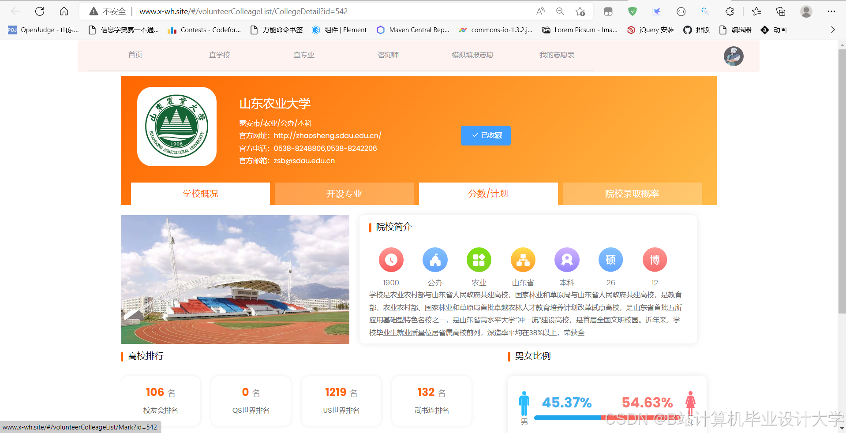Image resolution: width=846 pixels, height=433 pixels.
Task: Switch to the 分数/计划 tab
Action: (488, 194)
